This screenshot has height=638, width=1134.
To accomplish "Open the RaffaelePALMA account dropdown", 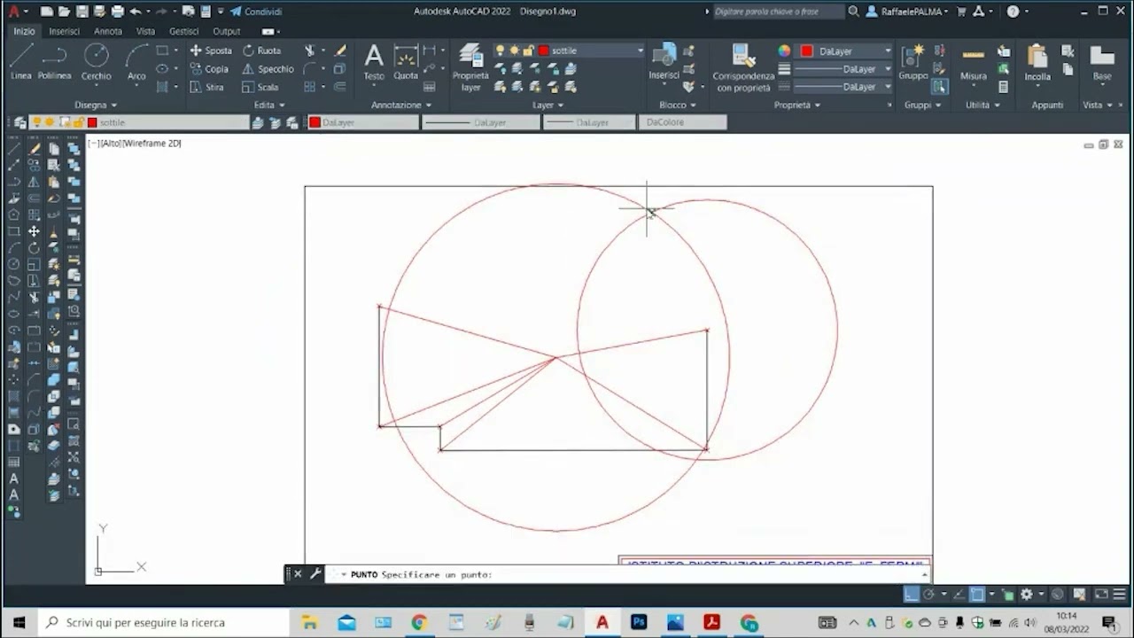I will [906, 12].
